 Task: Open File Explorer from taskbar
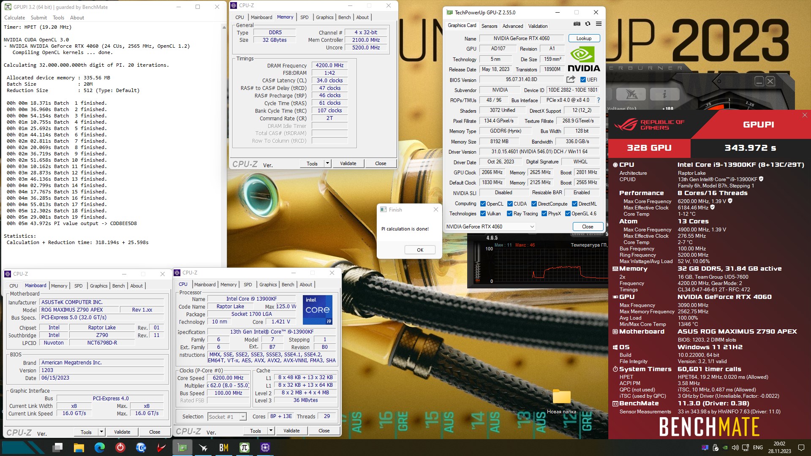tap(79, 448)
